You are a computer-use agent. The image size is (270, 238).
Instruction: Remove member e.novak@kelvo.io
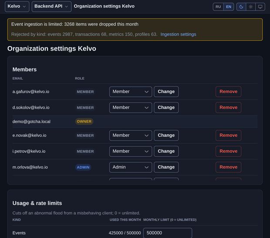pos(228,136)
